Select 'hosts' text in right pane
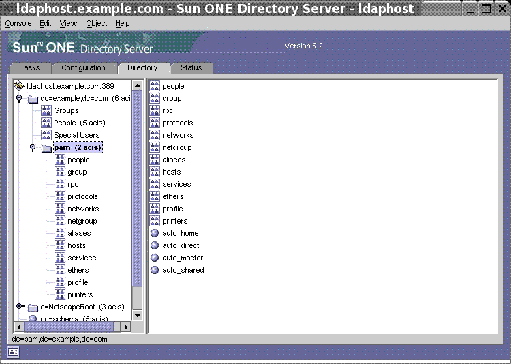This screenshot has height=364, width=511. [x=172, y=172]
